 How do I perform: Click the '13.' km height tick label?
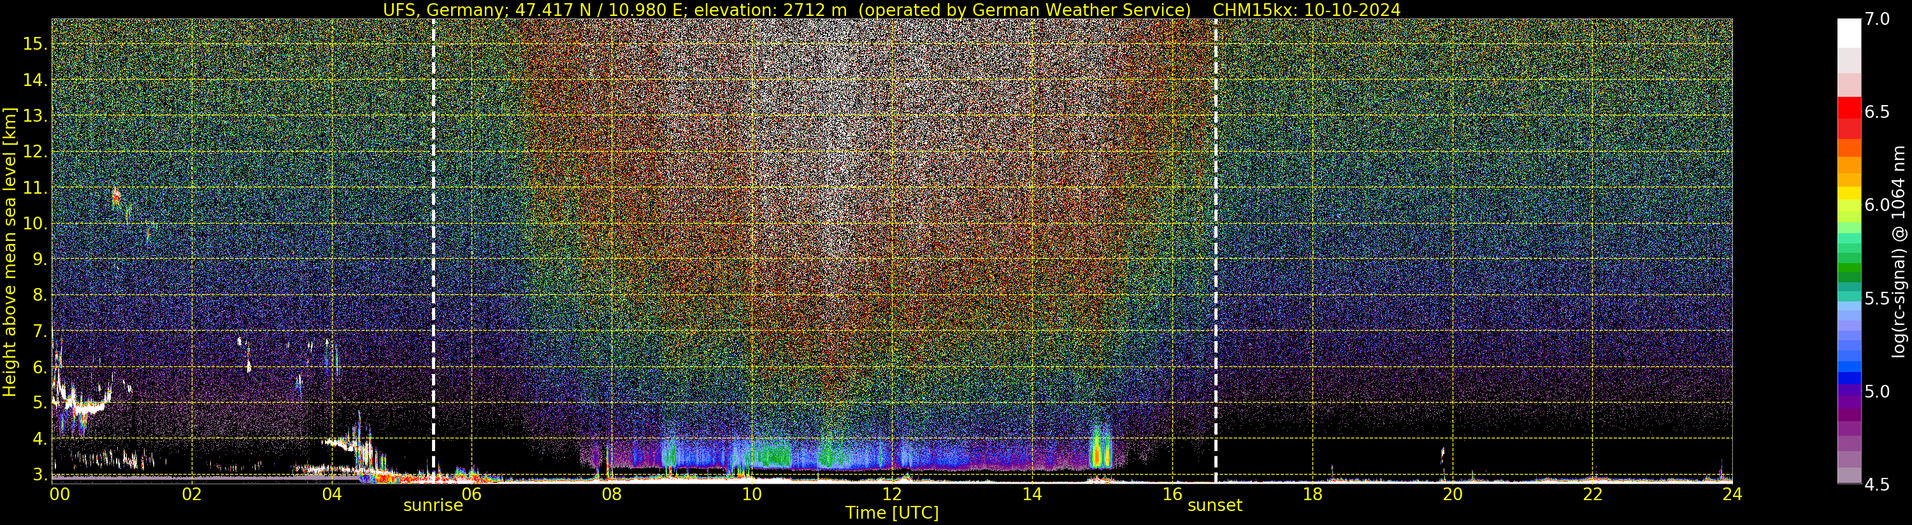[34, 116]
